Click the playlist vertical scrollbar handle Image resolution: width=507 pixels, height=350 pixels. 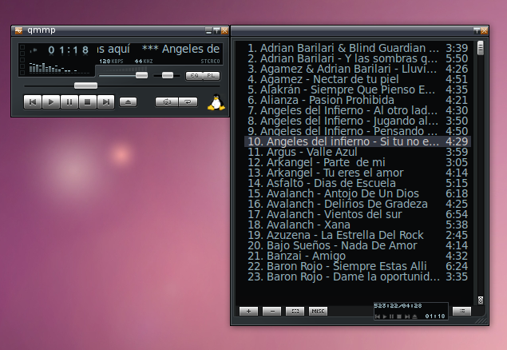point(481,48)
